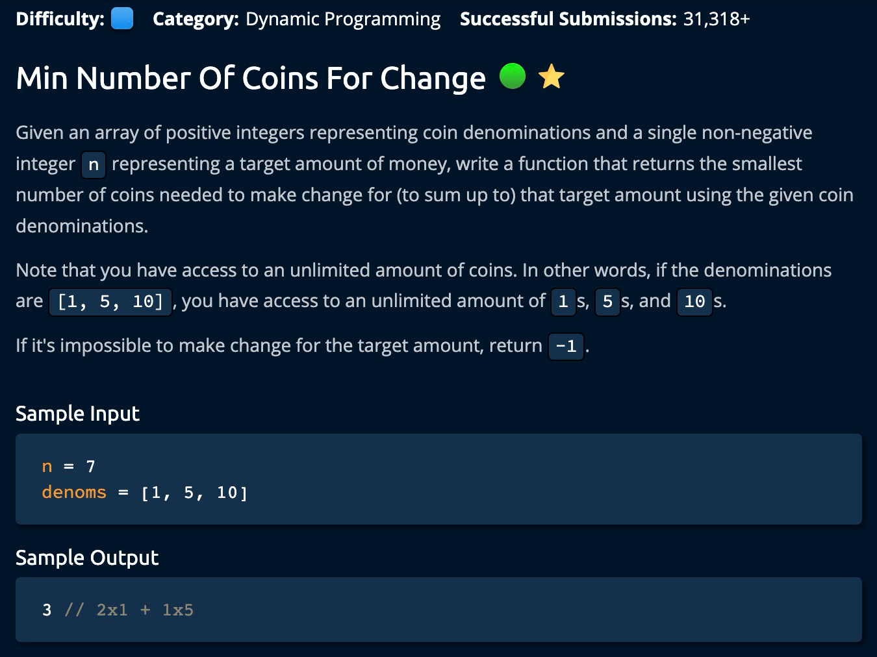Click the 'denoms = [1, 5, 10]' line

pyautogui.click(x=144, y=493)
